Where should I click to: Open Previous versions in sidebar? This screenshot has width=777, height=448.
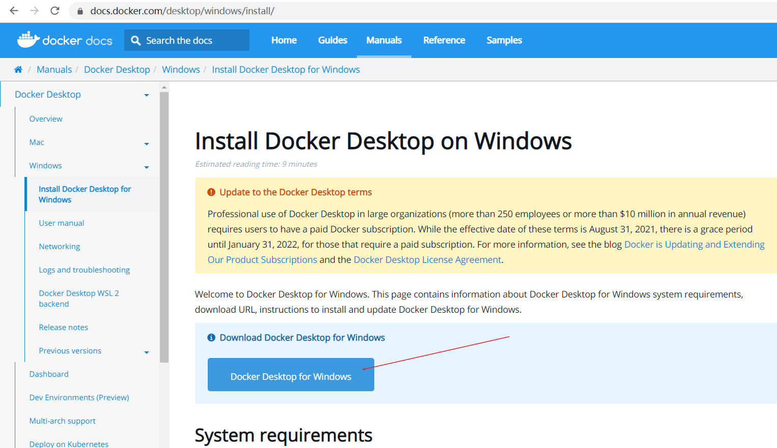(x=70, y=351)
